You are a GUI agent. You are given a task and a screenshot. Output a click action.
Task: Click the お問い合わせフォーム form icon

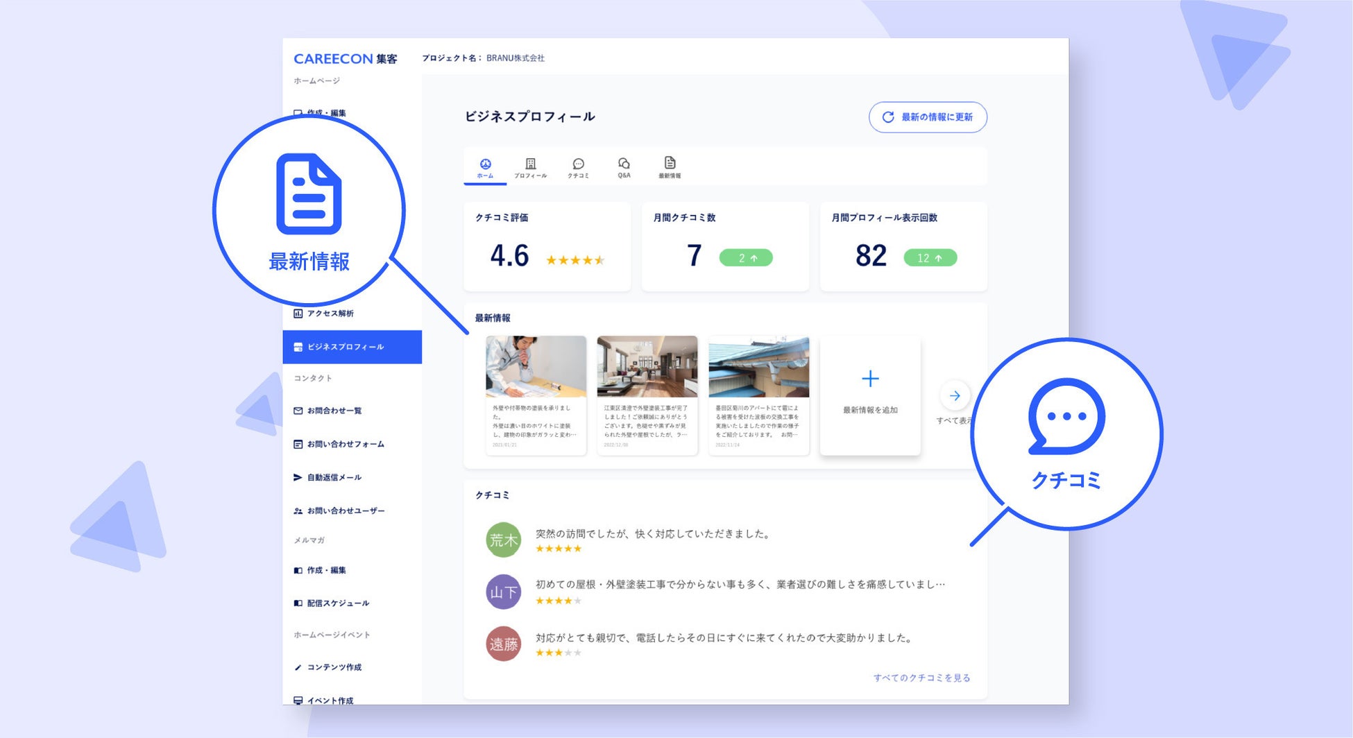click(x=298, y=444)
